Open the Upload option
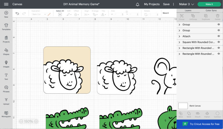 pos(6,101)
